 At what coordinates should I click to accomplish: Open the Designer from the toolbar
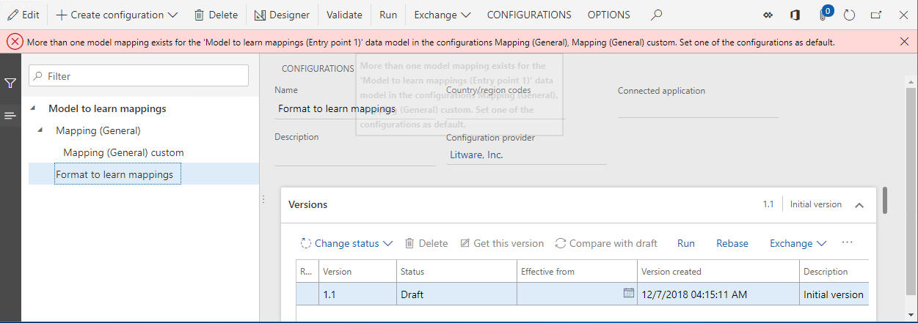point(282,15)
